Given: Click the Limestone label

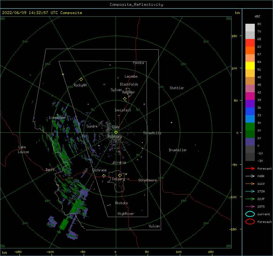Looking at the screenshot, I should click(x=57, y=117).
